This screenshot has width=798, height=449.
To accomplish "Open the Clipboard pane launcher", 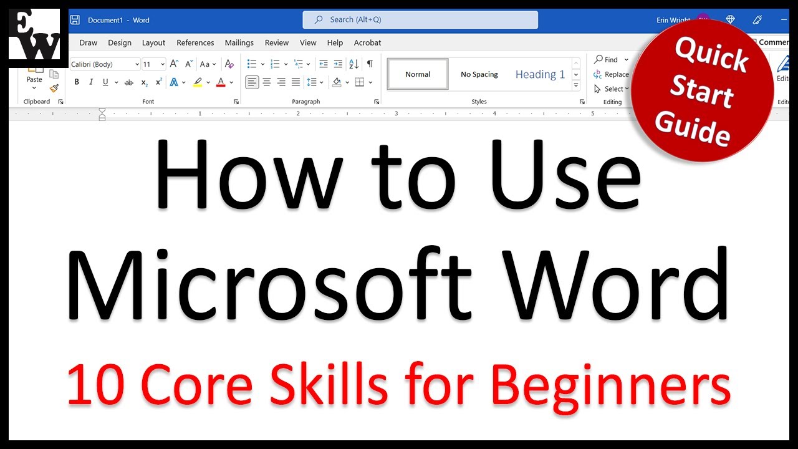I will click(x=61, y=102).
